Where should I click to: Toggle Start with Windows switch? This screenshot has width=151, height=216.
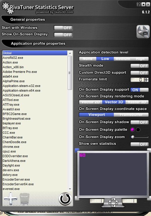pyautogui.click(x=63, y=28)
